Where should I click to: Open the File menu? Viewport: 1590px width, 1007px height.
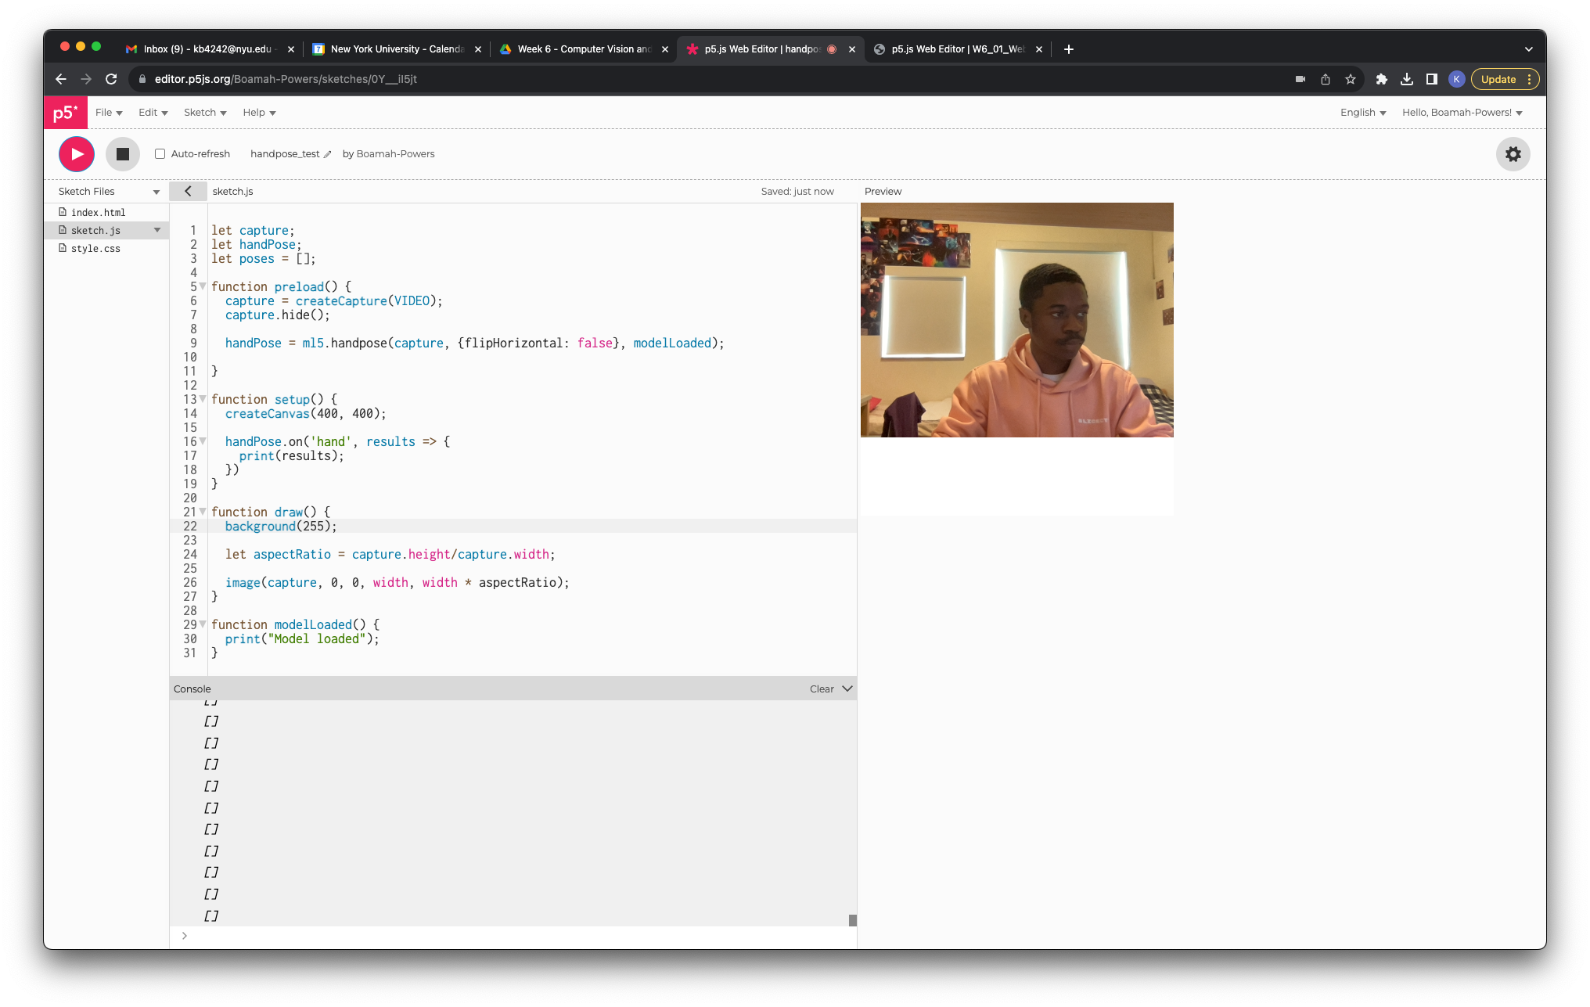109,113
